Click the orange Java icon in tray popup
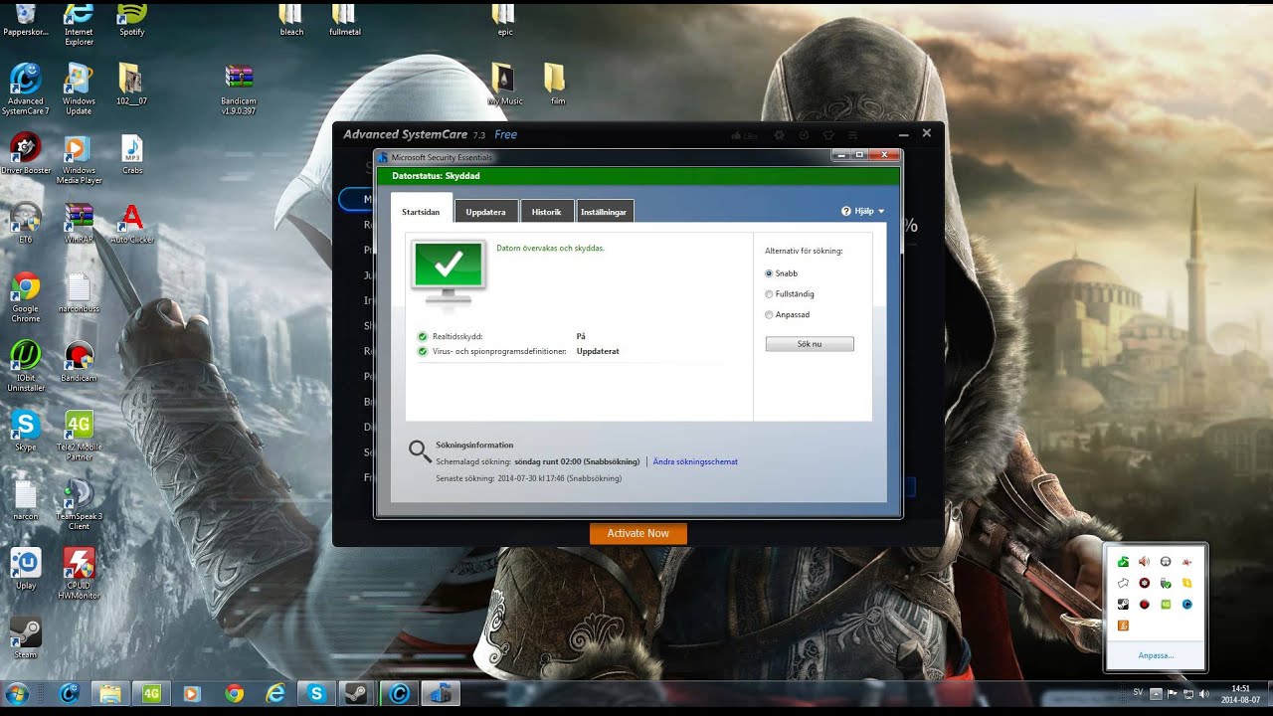This screenshot has height=716, width=1273. coord(1123,626)
